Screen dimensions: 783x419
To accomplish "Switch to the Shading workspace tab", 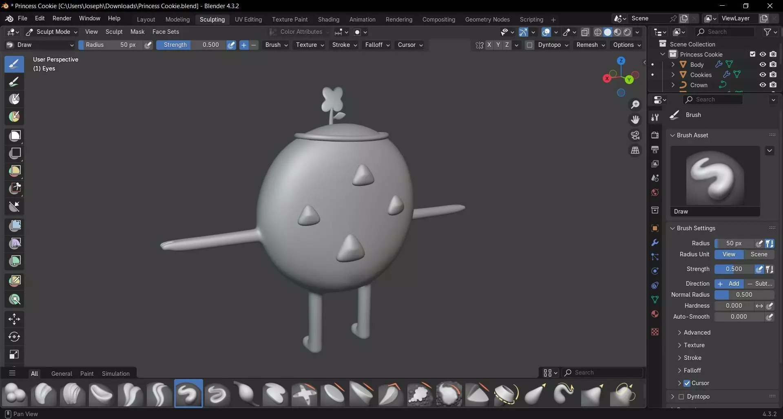I will tap(329, 20).
